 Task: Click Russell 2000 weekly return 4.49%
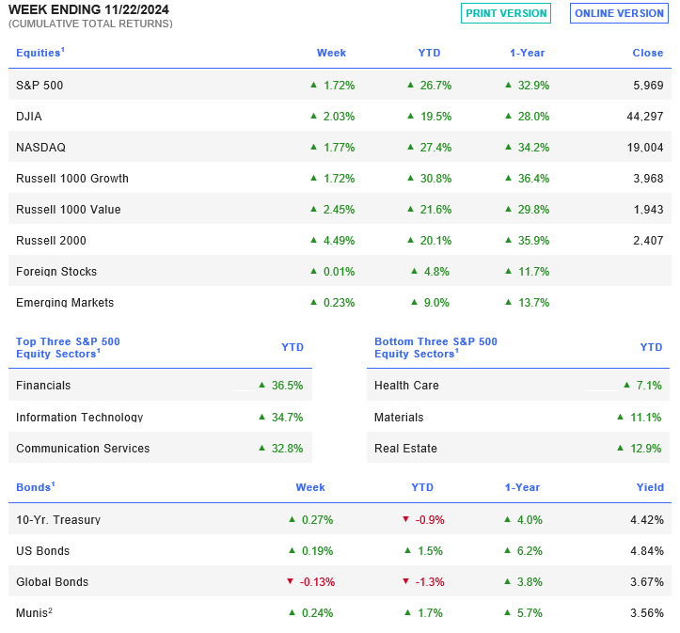tap(339, 241)
